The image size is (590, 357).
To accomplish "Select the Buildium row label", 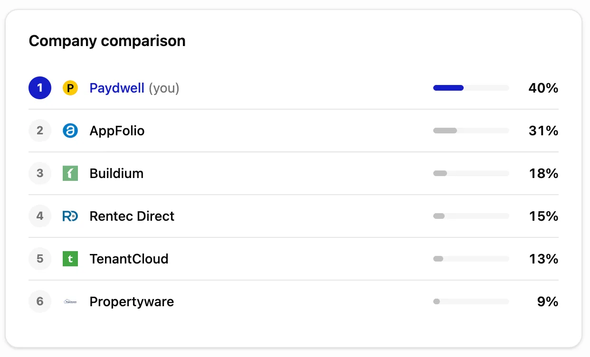I will pyautogui.click(x=116, y=173).
